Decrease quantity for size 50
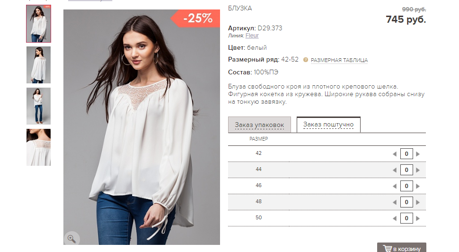This screenshot has height=252, width=459. click(x=395, y=218)
